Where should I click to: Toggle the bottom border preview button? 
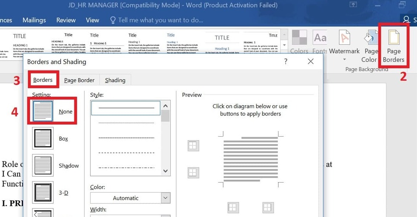[x=193, y=173]
